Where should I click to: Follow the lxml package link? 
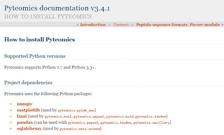(22, 116)
